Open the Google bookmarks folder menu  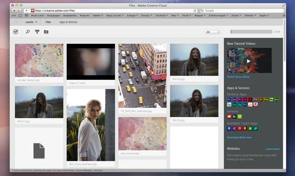click(x=132, y=15)
